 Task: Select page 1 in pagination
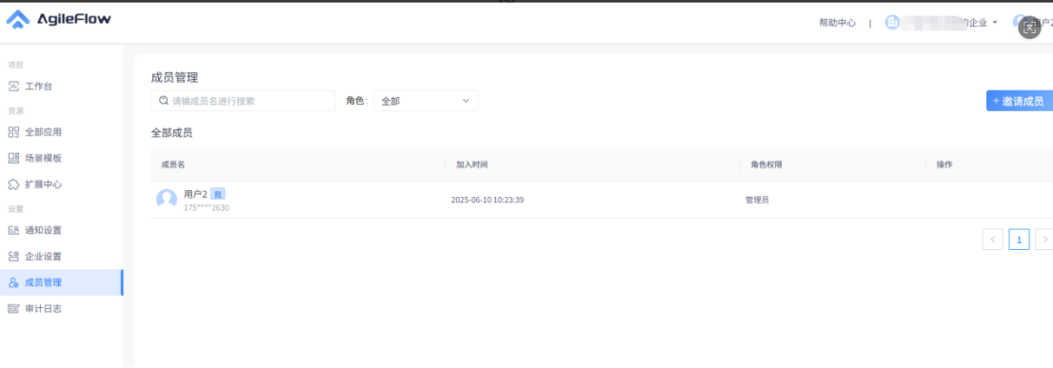[1019, 240]
